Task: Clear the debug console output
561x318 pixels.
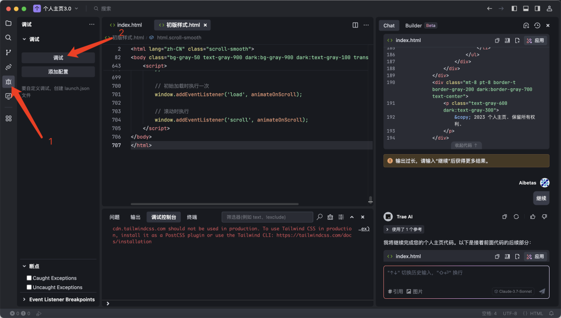Action: tap(330, 217)
